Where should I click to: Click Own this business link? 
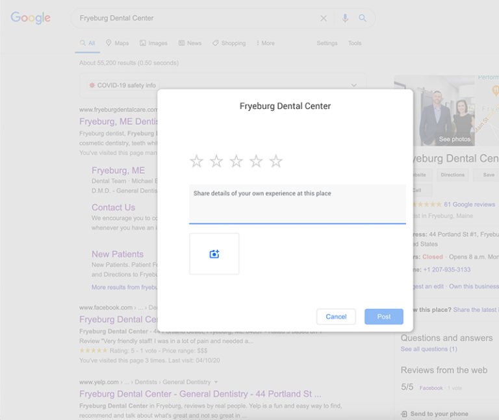pos(474,286)
